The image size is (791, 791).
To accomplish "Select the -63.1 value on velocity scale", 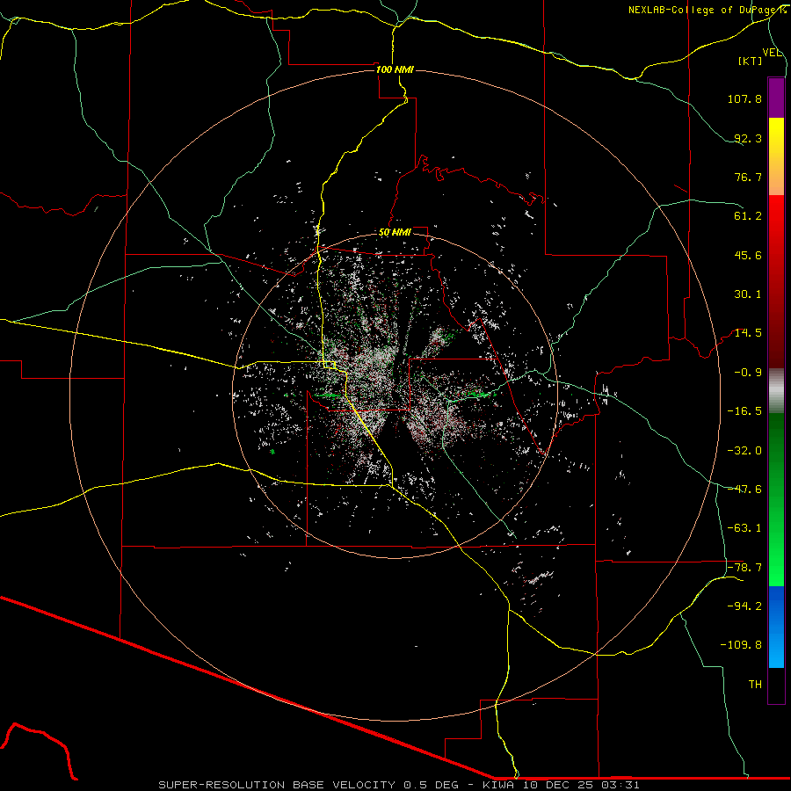I will [x=744, y=528].
